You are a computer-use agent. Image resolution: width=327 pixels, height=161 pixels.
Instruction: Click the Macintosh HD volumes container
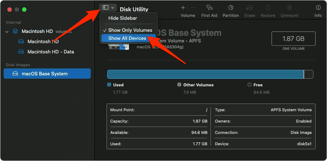pos(37,31)
